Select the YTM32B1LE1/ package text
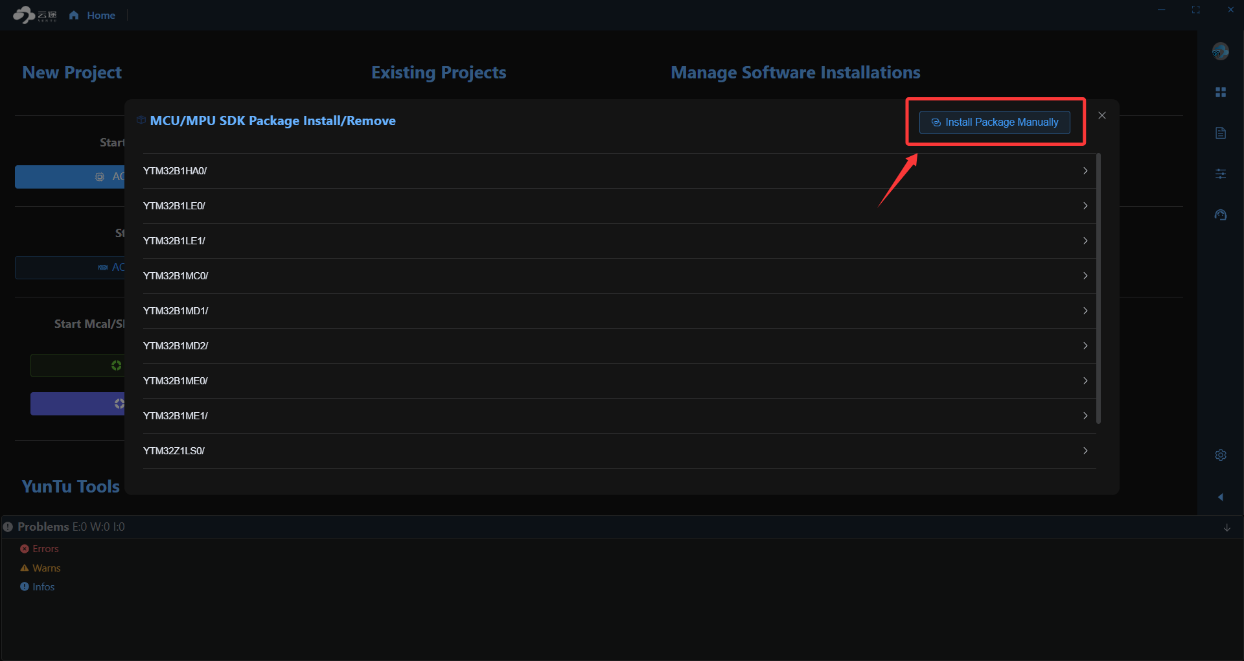The width and height of the screenshot is (1244, 661). (x=174, y=241)
